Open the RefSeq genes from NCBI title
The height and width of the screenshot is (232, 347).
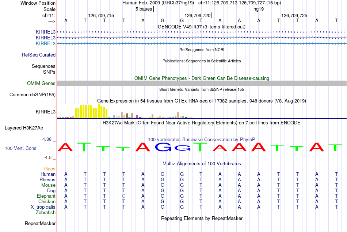pos(202,50)
